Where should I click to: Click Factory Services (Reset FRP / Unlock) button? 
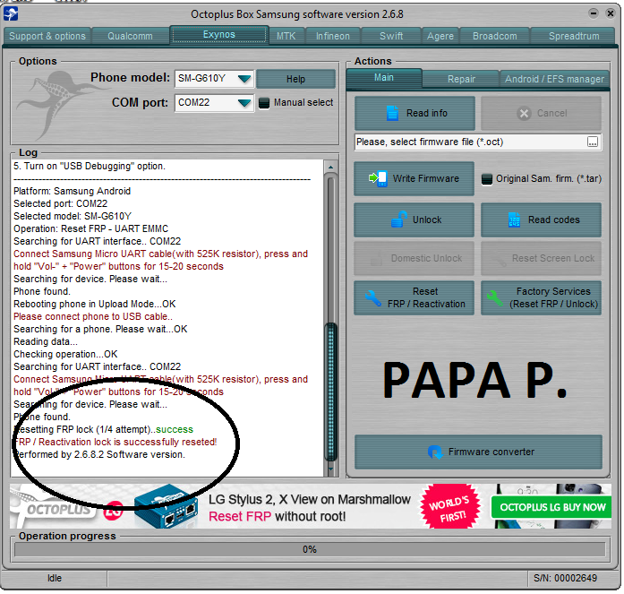(542, 297)
